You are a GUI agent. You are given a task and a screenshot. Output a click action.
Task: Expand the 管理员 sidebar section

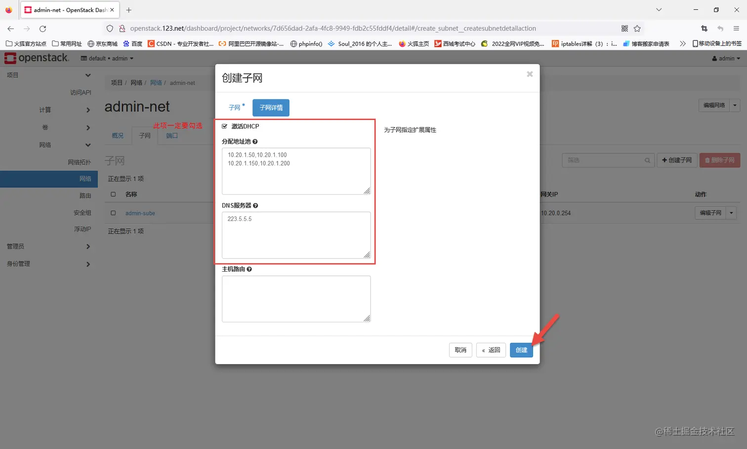pyautogui.click(x=48, y=246)
